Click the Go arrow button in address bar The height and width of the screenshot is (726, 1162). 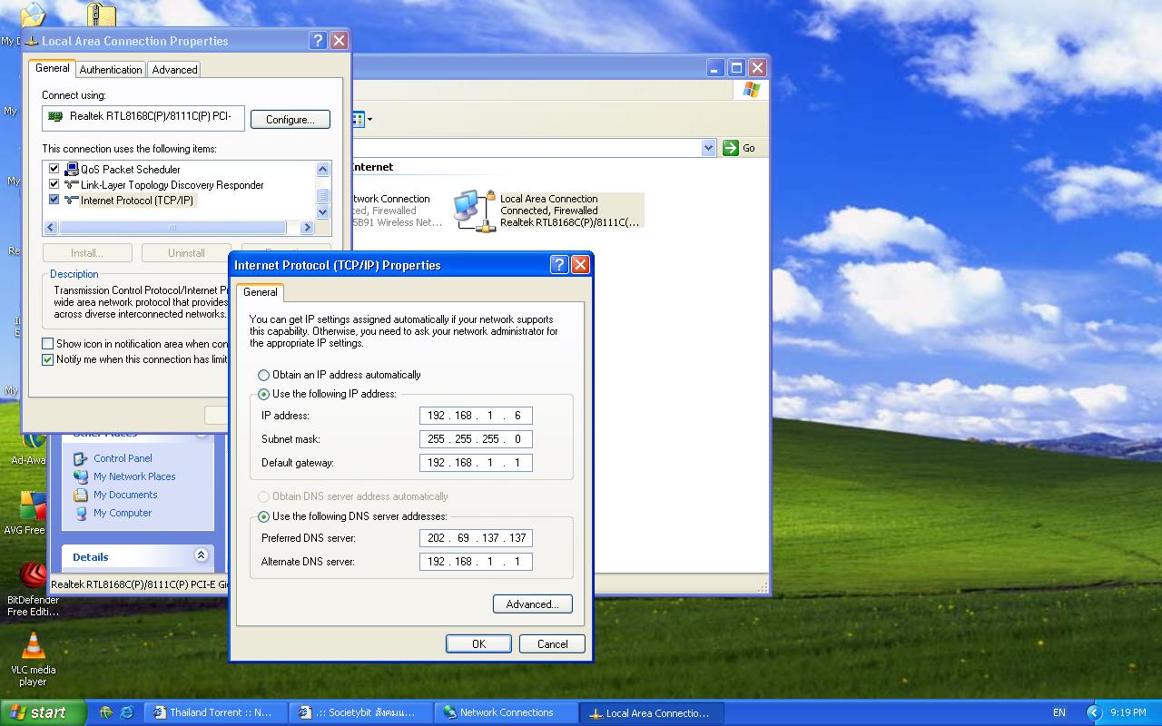pos(731,148)
